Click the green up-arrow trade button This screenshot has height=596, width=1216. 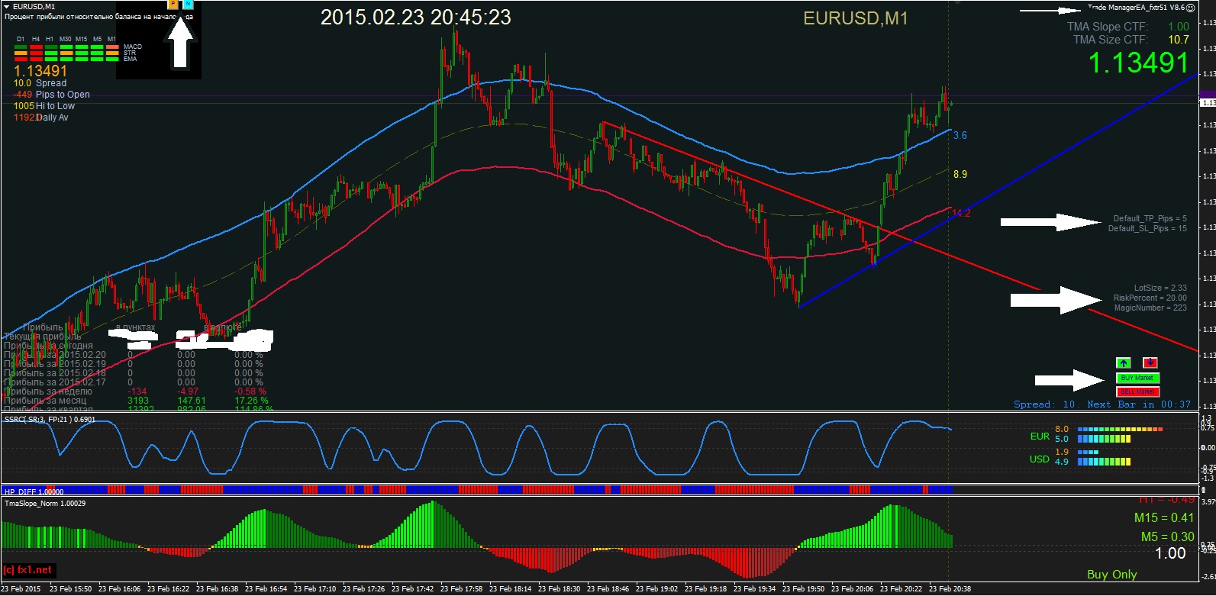point(1123,363)
